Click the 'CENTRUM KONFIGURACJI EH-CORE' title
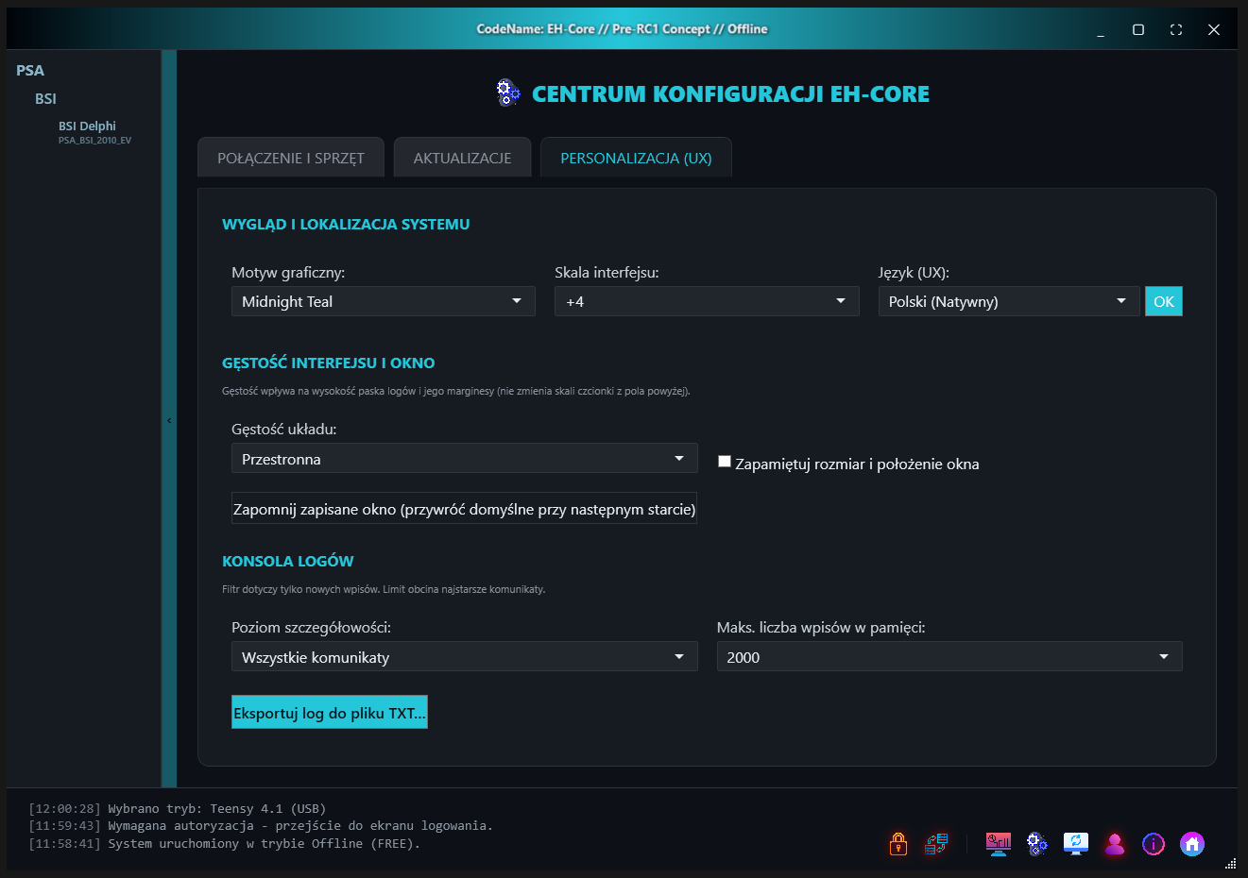Viewport: 1248px width, 878px height. [x=730, y=93]
